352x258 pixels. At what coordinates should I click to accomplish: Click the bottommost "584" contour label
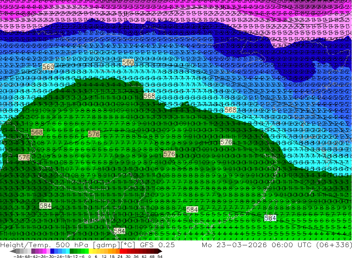119,231
